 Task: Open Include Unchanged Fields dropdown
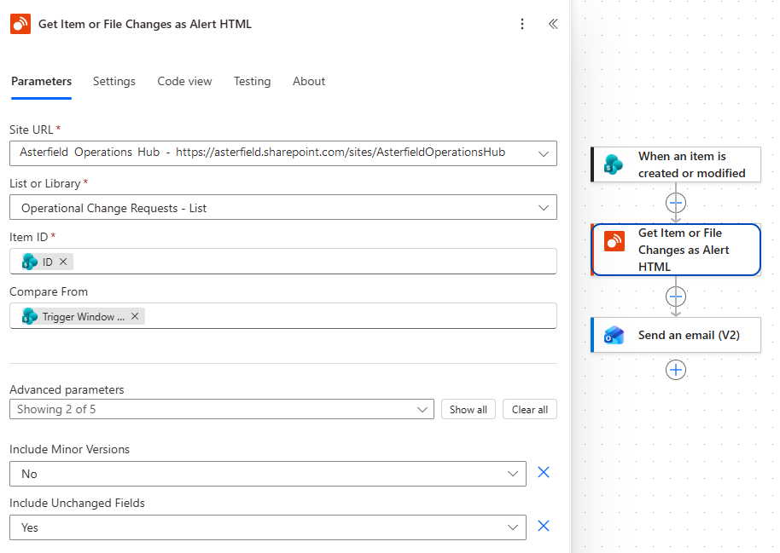(x=268, y=527)
